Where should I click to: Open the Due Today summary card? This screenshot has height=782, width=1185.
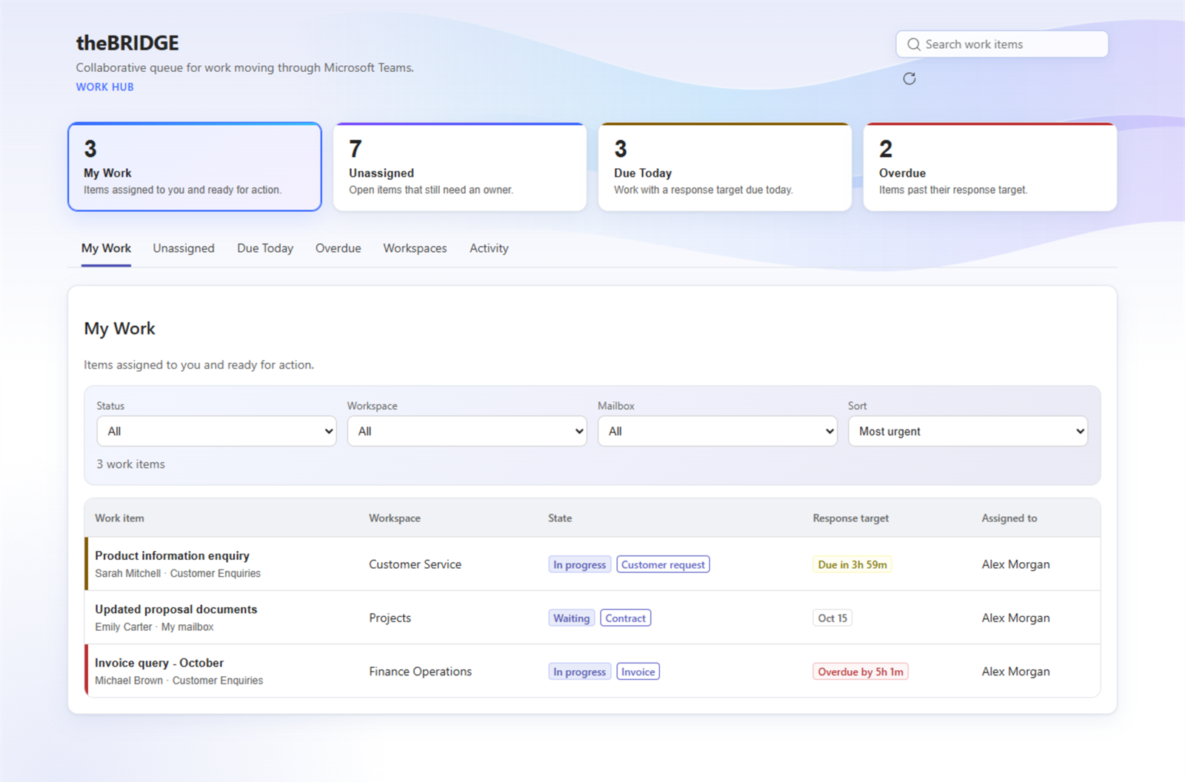tap(725, 167)
